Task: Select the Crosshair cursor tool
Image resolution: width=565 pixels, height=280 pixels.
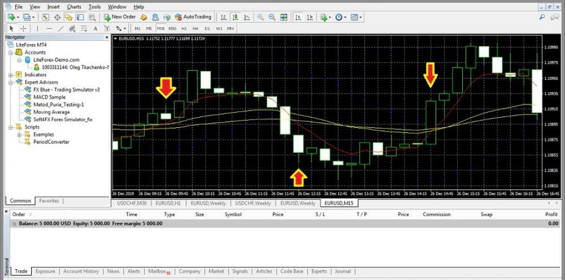Action: pos(23,29)
